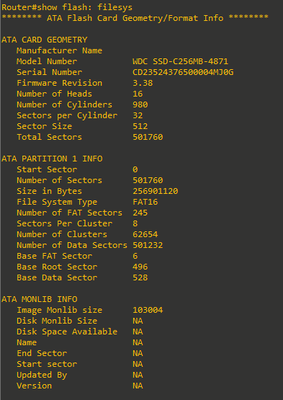Select the Base Root Sector value '496'
This screenshot has width=283, height=400.
140,267
